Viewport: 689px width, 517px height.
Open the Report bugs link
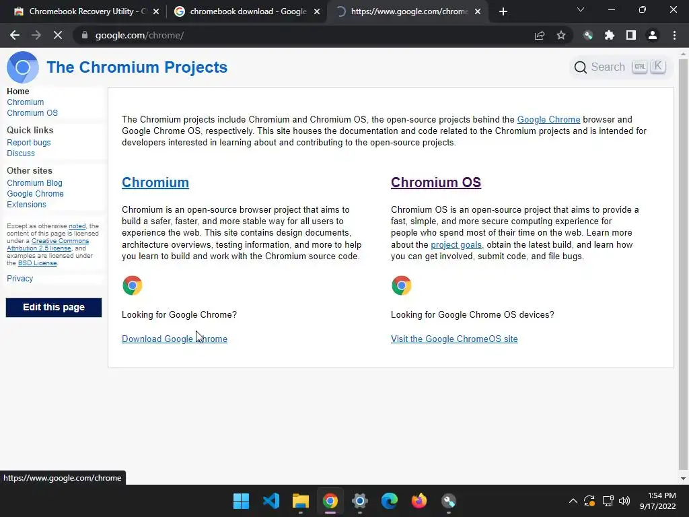[28, 143]
